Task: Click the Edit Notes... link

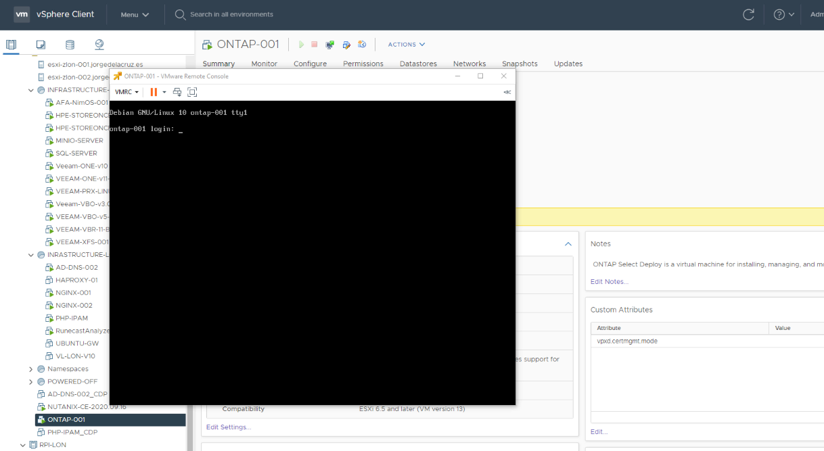Action: pos(610,281)
